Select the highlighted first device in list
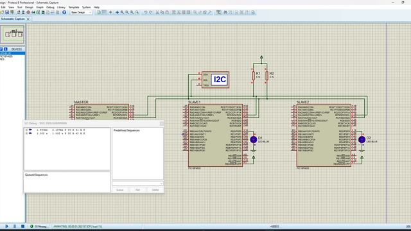This screenshot has width=411, height=231. 12,53
